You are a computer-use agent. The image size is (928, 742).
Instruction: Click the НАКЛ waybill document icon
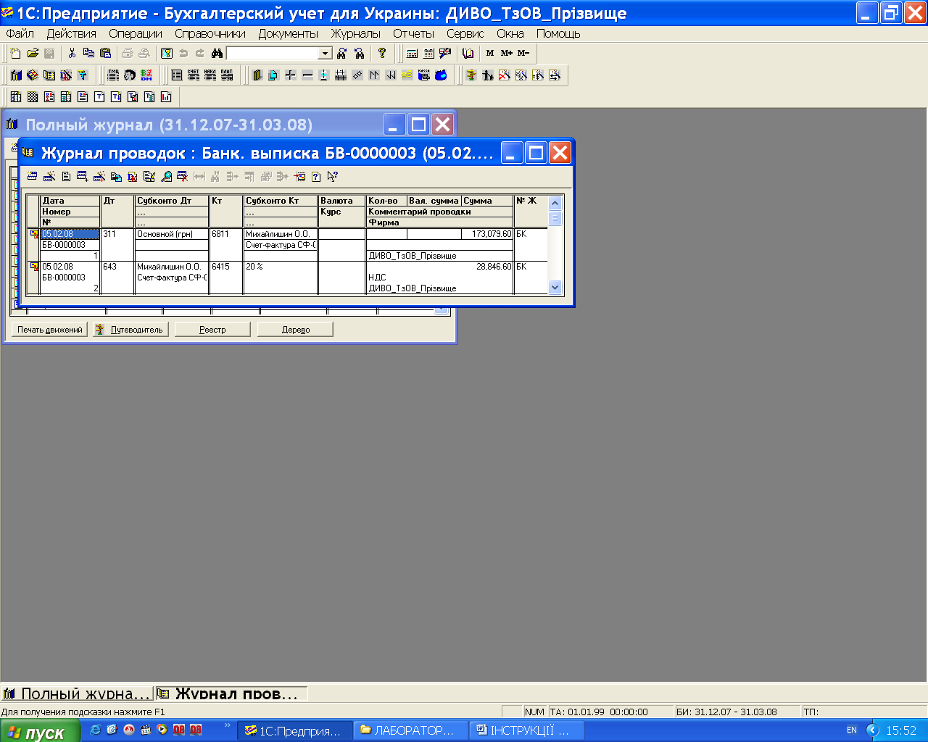(210, 75)
